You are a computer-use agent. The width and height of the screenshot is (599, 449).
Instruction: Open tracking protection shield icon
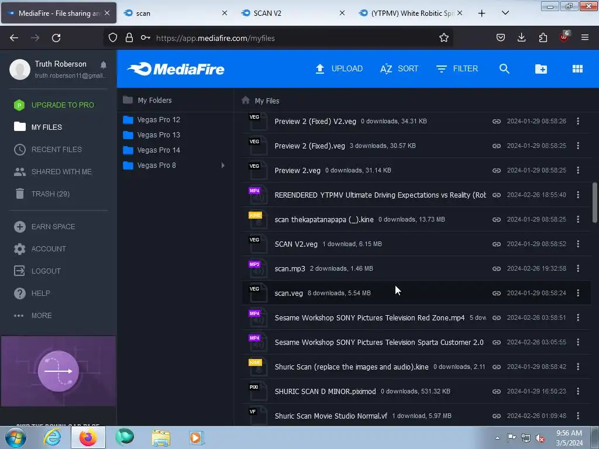pos(113,37)
